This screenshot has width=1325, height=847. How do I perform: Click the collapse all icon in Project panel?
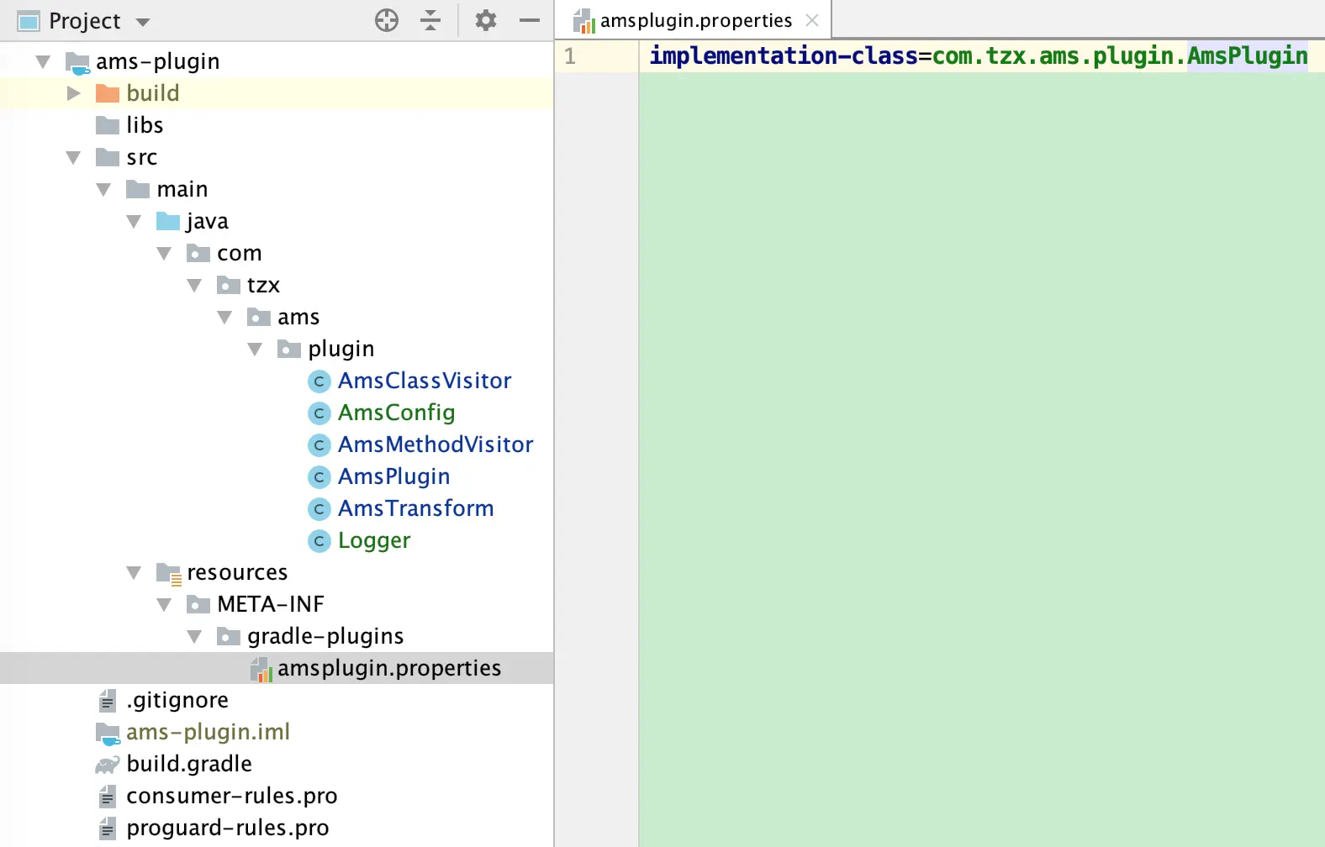[430, 20]
